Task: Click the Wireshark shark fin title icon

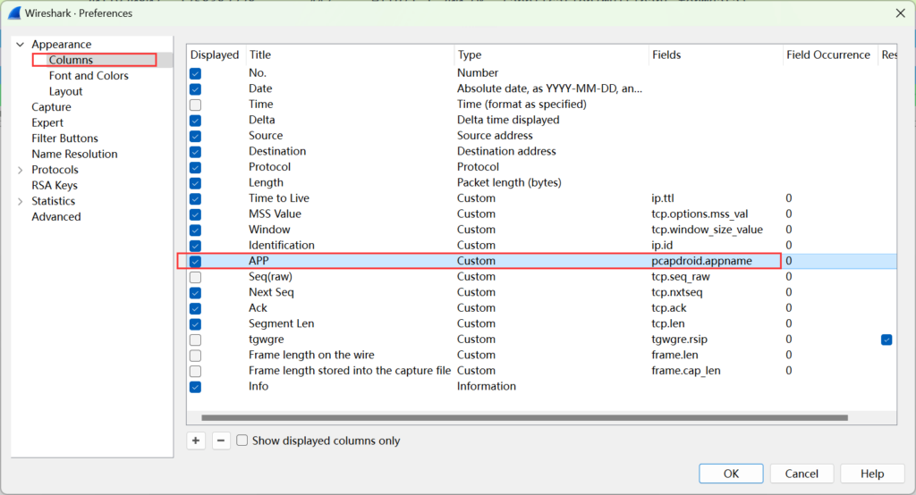Action: tap(14, 13)
